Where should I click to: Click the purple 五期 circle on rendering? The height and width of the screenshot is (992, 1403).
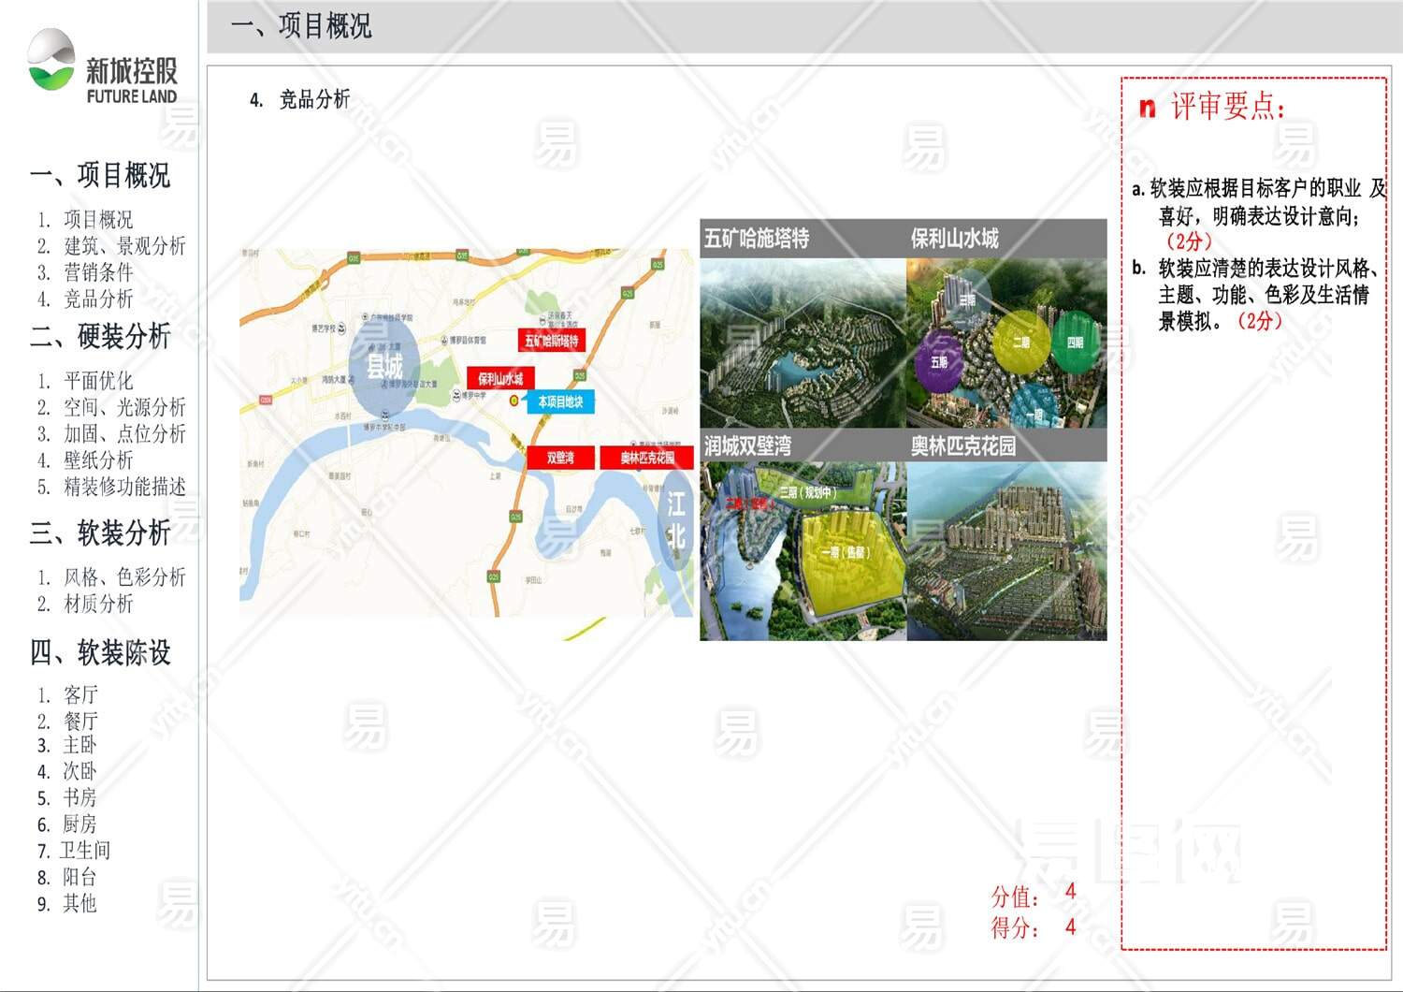point(940,361)
